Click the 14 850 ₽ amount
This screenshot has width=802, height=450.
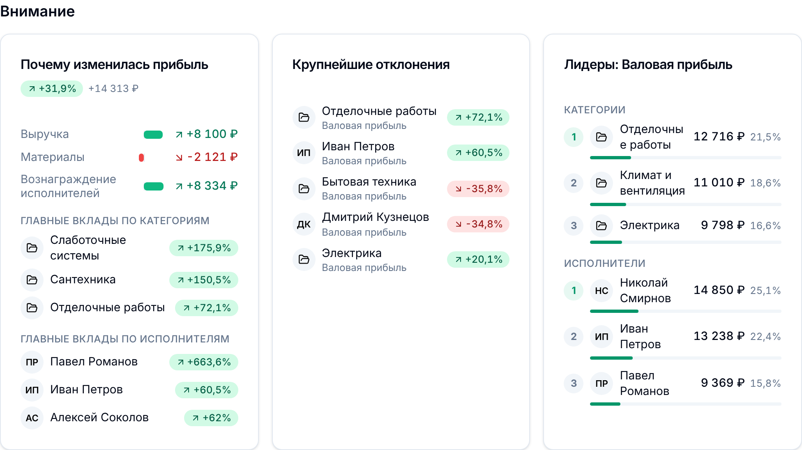click(719, 290)
